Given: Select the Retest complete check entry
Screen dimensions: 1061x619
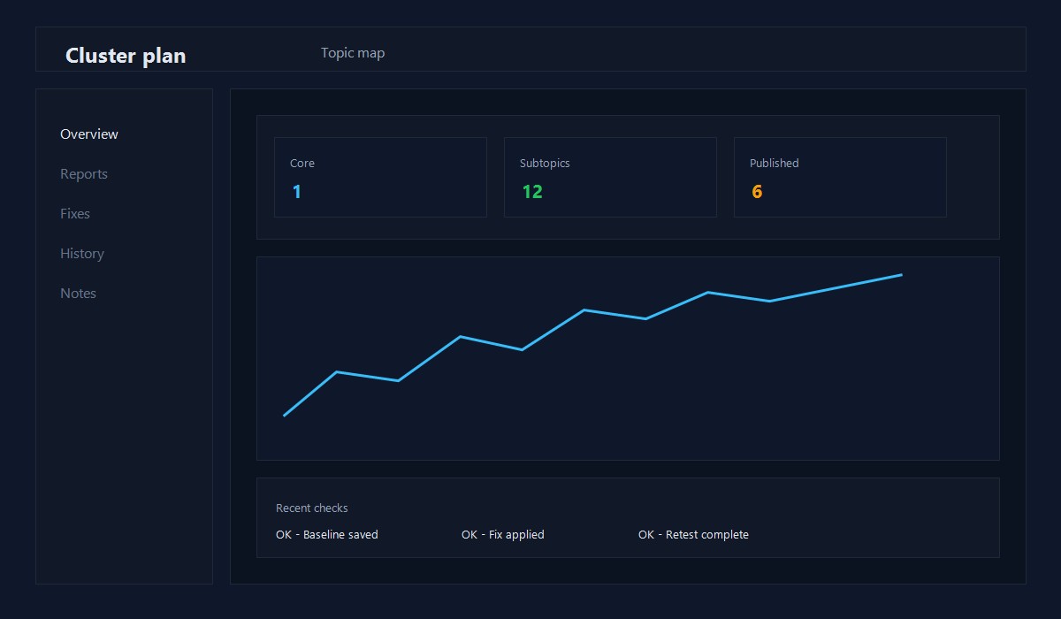Looking at the screenshot, I should 692,534.
